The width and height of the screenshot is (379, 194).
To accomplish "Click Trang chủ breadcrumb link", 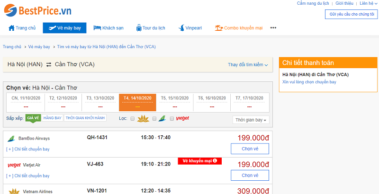I will [12, 47].
